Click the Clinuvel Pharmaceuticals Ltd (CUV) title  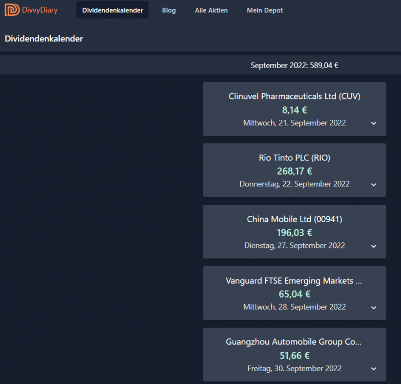coord(294,96)
